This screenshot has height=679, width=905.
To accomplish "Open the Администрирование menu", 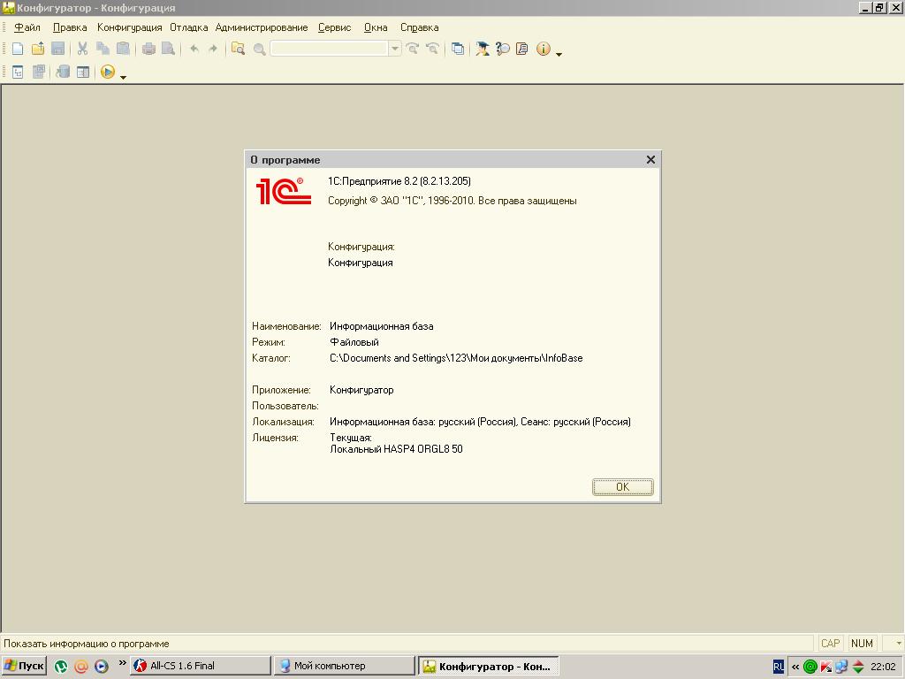I will pos(262,27).
